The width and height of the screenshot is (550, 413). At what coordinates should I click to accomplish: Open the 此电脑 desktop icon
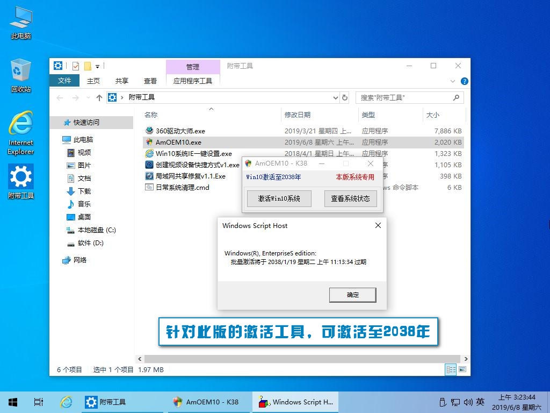pos(21,22)
